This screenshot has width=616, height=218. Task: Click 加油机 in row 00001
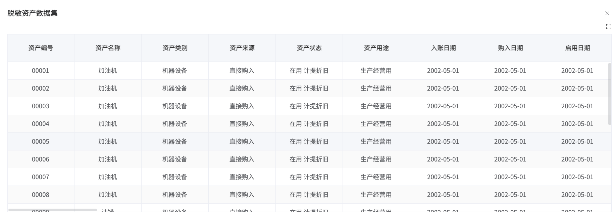tap(108, 71)
